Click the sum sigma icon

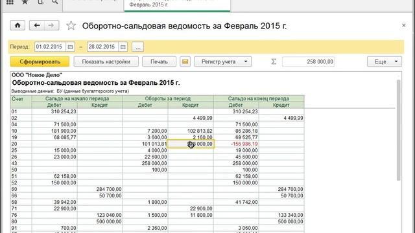tap(274, 62)
